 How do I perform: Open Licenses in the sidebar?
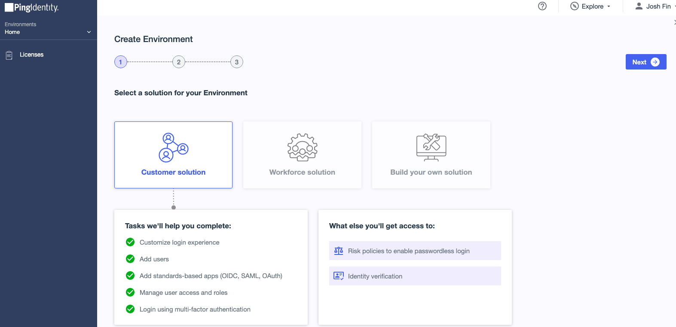point(31,54)
